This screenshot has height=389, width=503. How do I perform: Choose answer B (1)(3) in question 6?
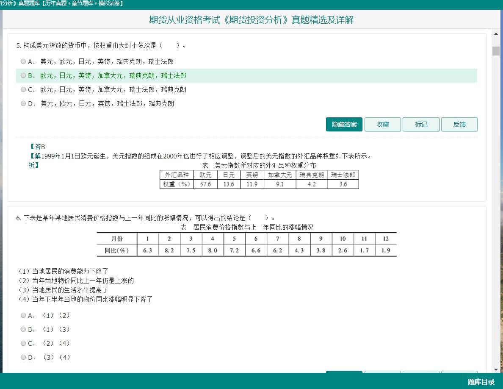pyautogui.click(x=23, y=330)
